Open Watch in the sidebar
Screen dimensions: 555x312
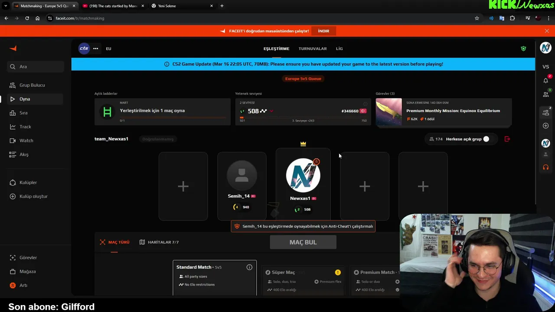click(x=36, y=140)
